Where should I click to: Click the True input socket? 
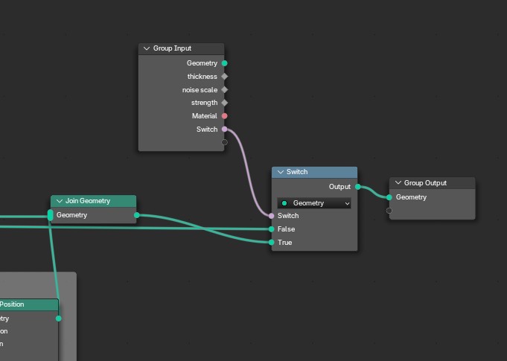tap(271, 243)
